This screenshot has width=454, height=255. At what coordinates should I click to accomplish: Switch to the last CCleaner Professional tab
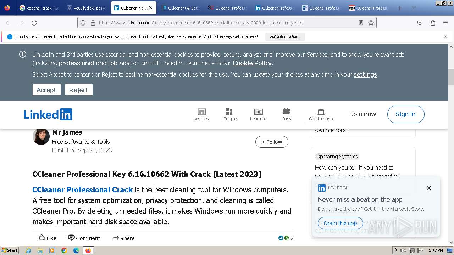[x=369, y=8]
